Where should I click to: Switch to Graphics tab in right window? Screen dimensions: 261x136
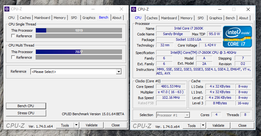pyautogui.click(x=215, y=18)
